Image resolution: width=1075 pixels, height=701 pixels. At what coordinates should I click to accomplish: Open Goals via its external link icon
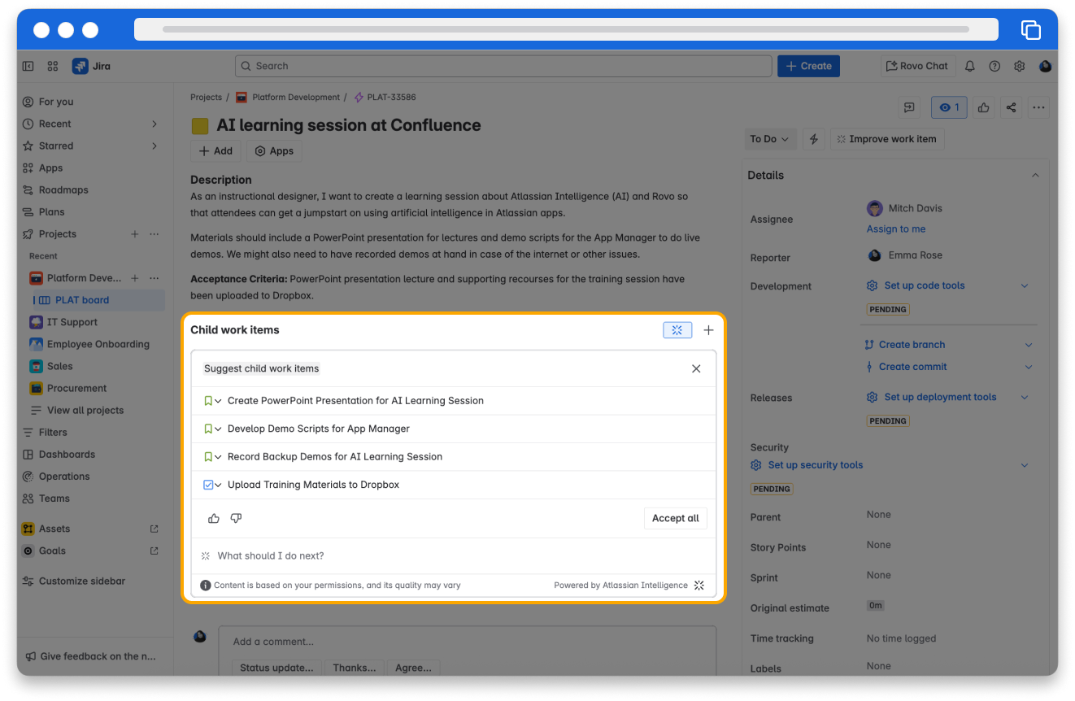[155, 551]
